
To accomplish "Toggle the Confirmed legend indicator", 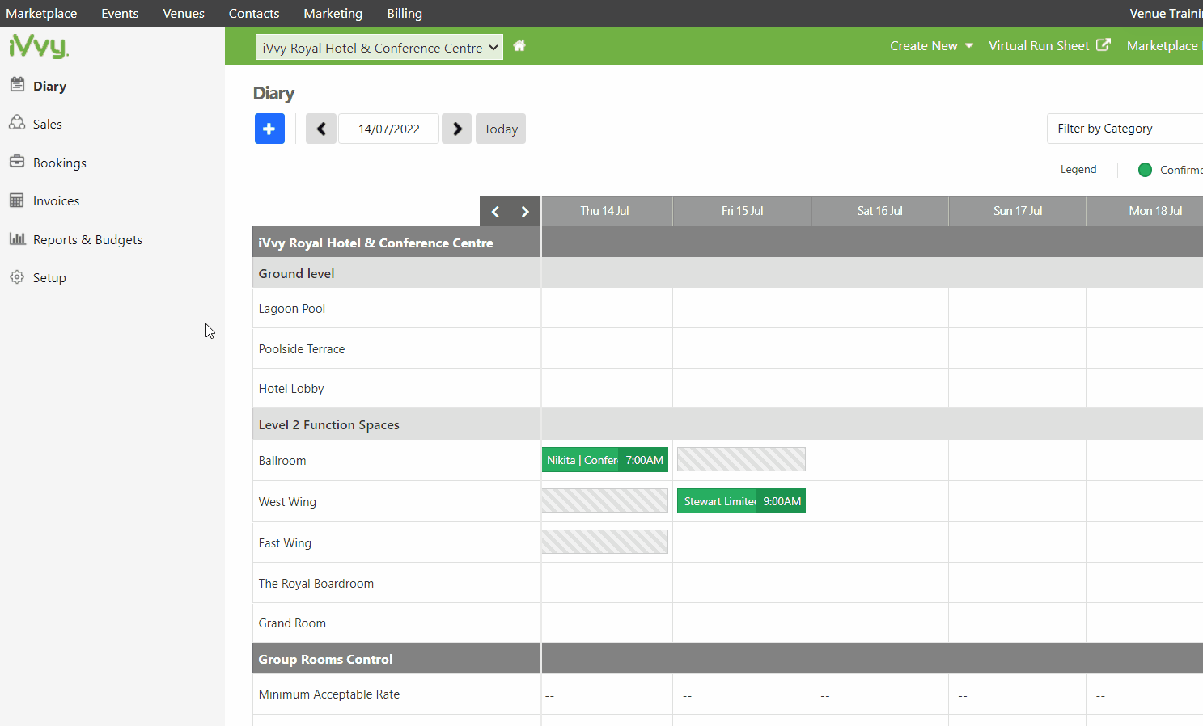I will [x=1145, y=170].
